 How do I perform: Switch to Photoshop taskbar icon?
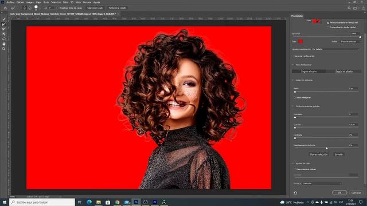[x=136, y=202]
